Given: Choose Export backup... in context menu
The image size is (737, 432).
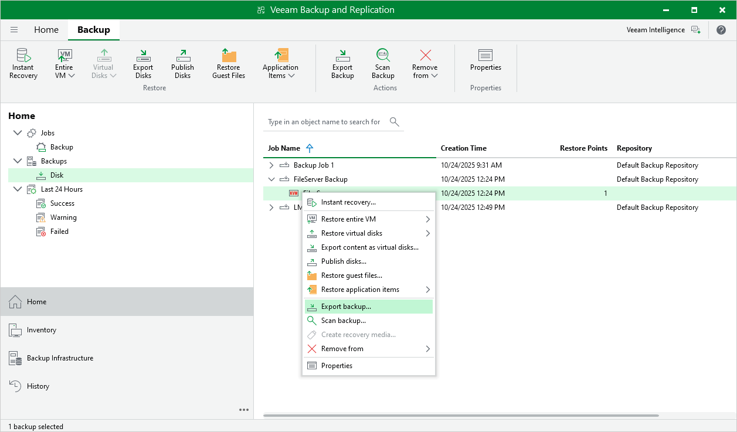Looking at the screenshot, I should [346, 307].
